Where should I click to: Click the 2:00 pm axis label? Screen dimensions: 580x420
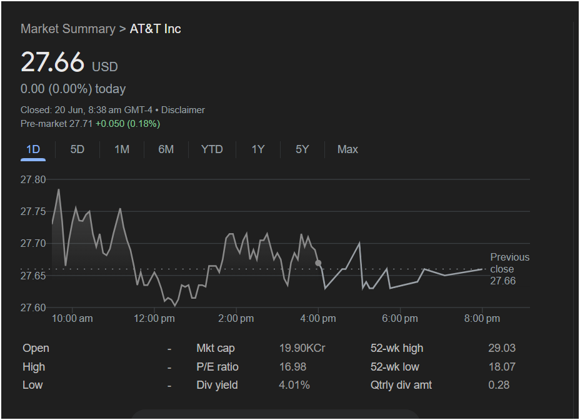point(236,319)
